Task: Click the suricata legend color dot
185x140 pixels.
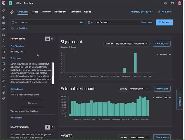Action: point(154,97)
